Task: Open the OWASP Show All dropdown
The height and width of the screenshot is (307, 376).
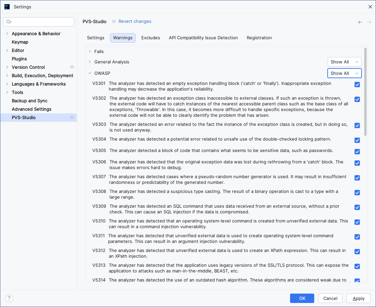Action: pyautogui.click(x=344, y=73)
